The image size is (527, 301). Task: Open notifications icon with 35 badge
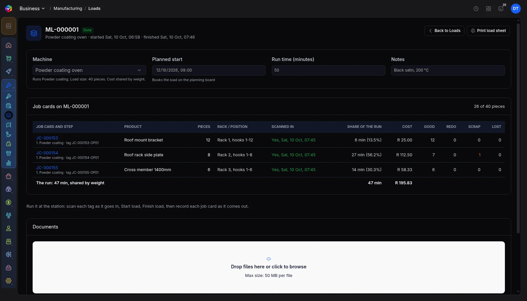501,9
